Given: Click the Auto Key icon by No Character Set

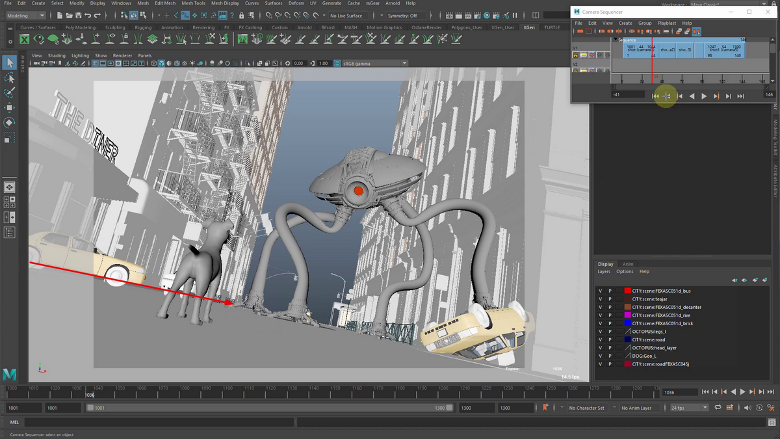Looking at the screenshot, I should coord(546,408).
